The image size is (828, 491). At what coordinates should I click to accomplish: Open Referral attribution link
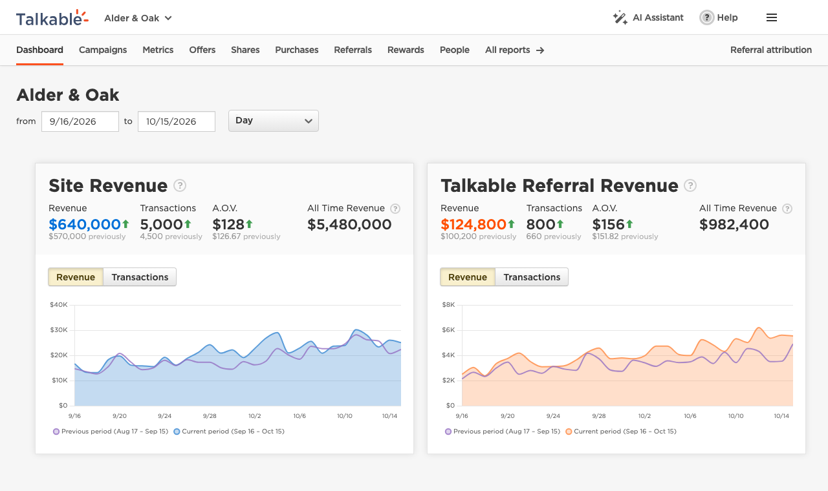pos(771,50)
